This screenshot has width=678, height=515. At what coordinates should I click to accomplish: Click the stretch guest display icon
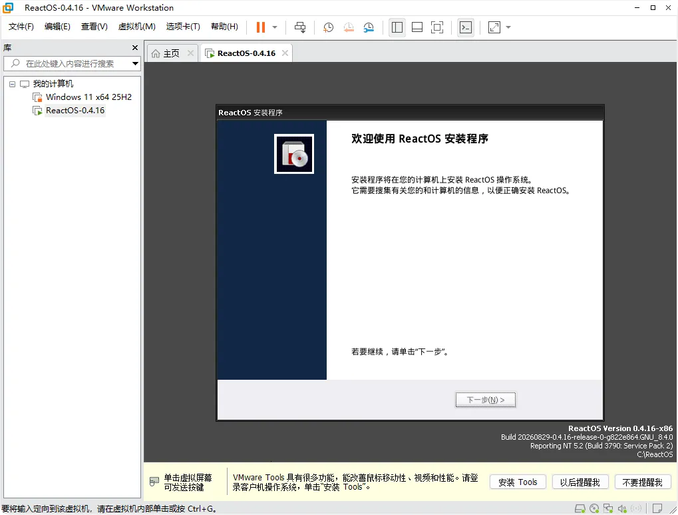click(494, 27)
